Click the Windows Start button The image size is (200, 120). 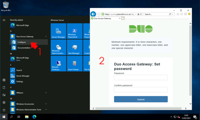pyautogui.click(x=4, y=117)
